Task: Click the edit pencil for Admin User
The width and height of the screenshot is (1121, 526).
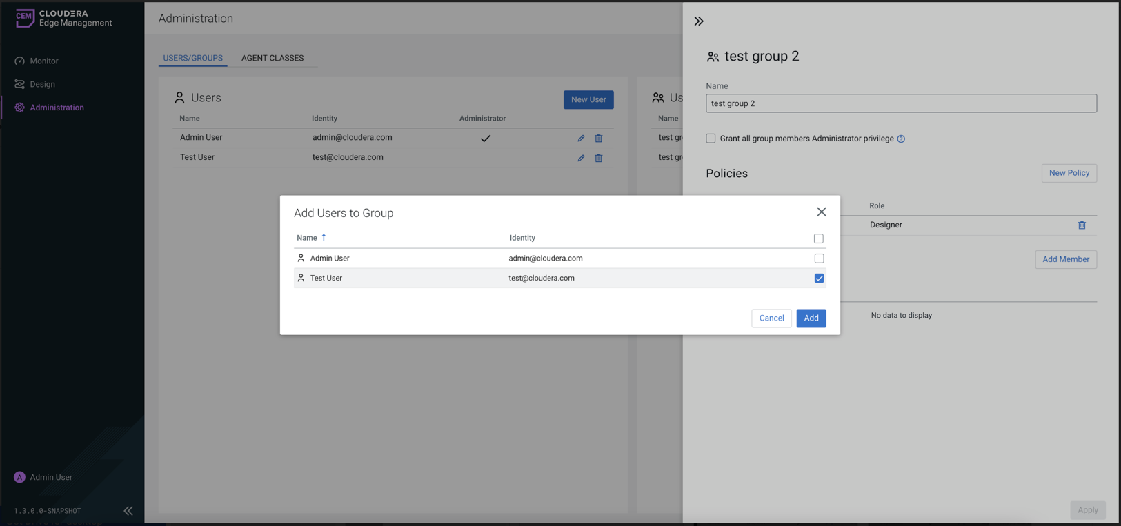Action: pyautogui.click(x=581, y=139)
